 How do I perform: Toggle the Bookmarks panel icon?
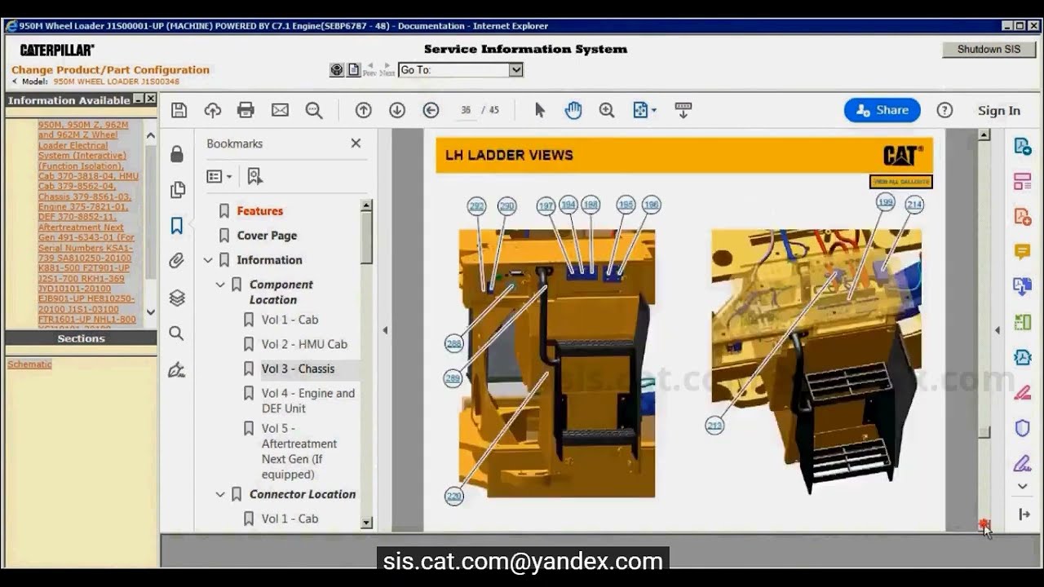pos(177,226)
